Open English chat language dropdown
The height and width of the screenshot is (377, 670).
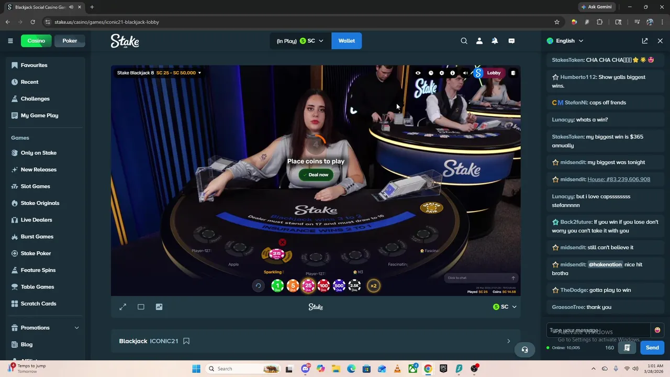point(565,41)
